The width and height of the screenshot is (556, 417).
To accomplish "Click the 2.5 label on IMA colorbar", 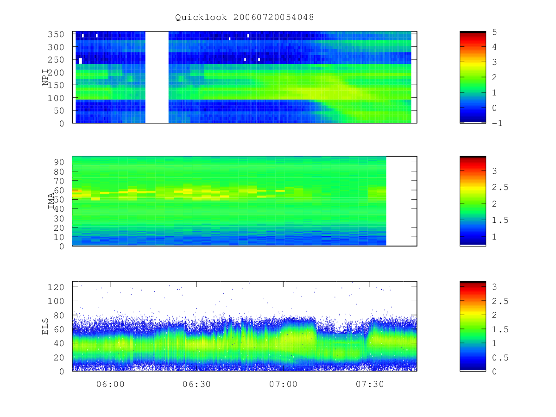I will (x=500, y=187).
